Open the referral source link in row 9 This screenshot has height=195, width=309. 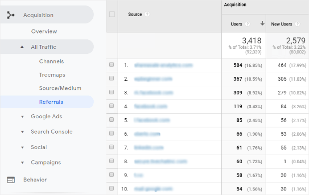(139, 175)
